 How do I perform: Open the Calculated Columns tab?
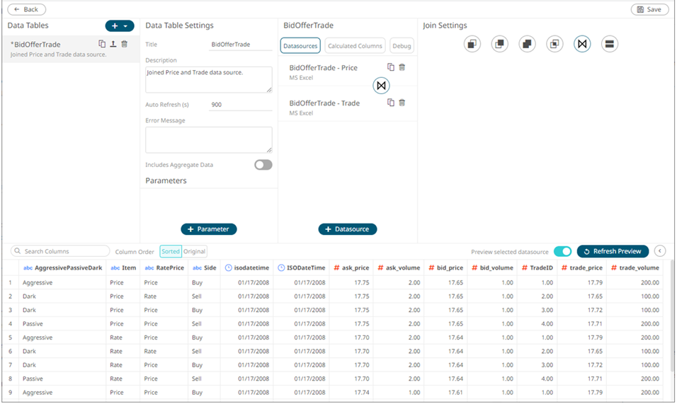(355, 46)
